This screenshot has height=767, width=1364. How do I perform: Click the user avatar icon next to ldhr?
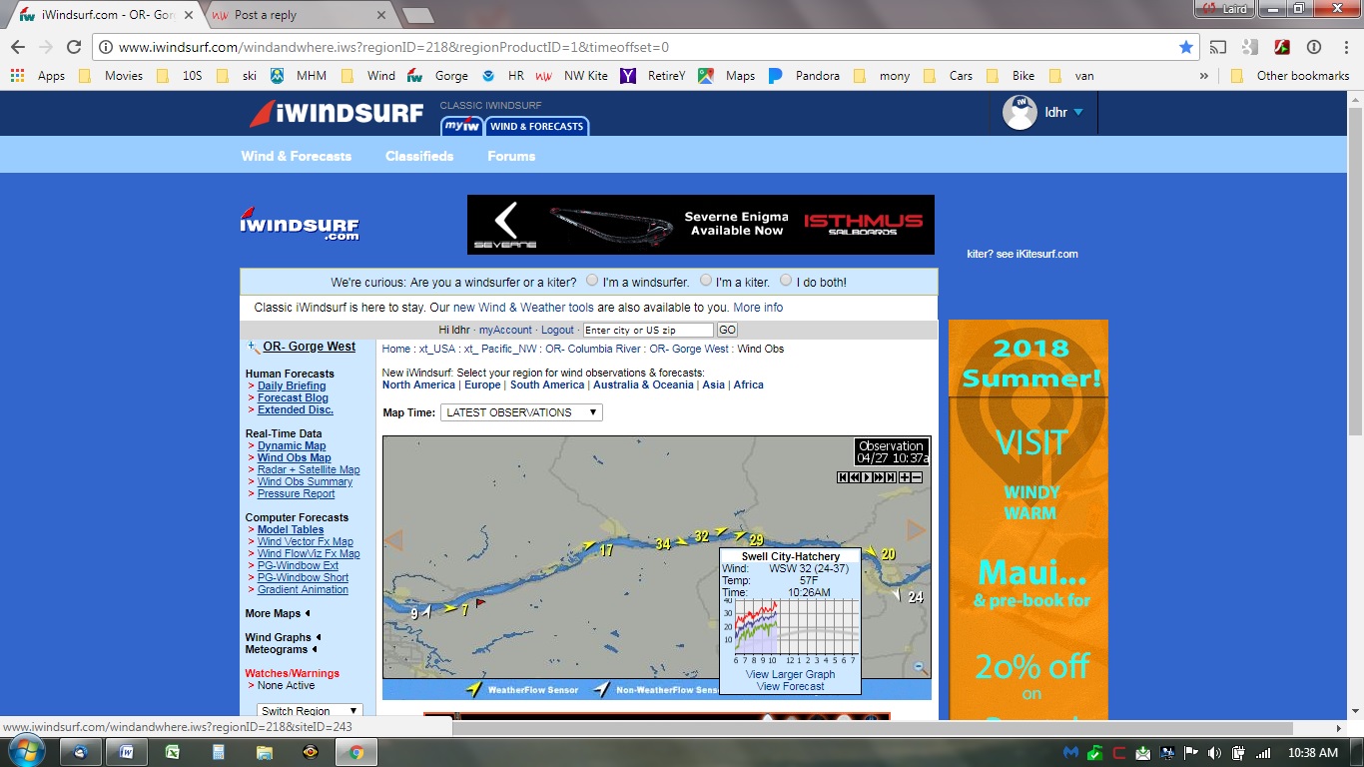pos(1020,113)
